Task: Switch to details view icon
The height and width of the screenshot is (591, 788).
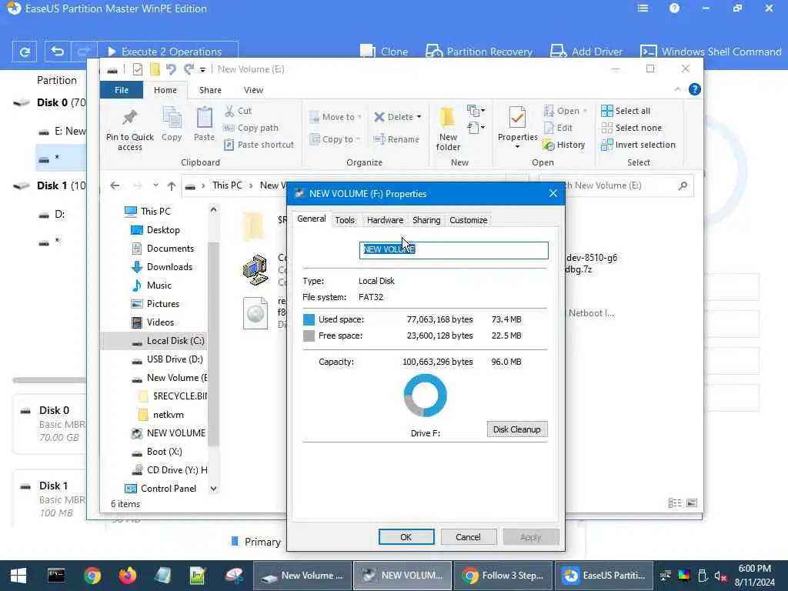Action: [675, 503]
